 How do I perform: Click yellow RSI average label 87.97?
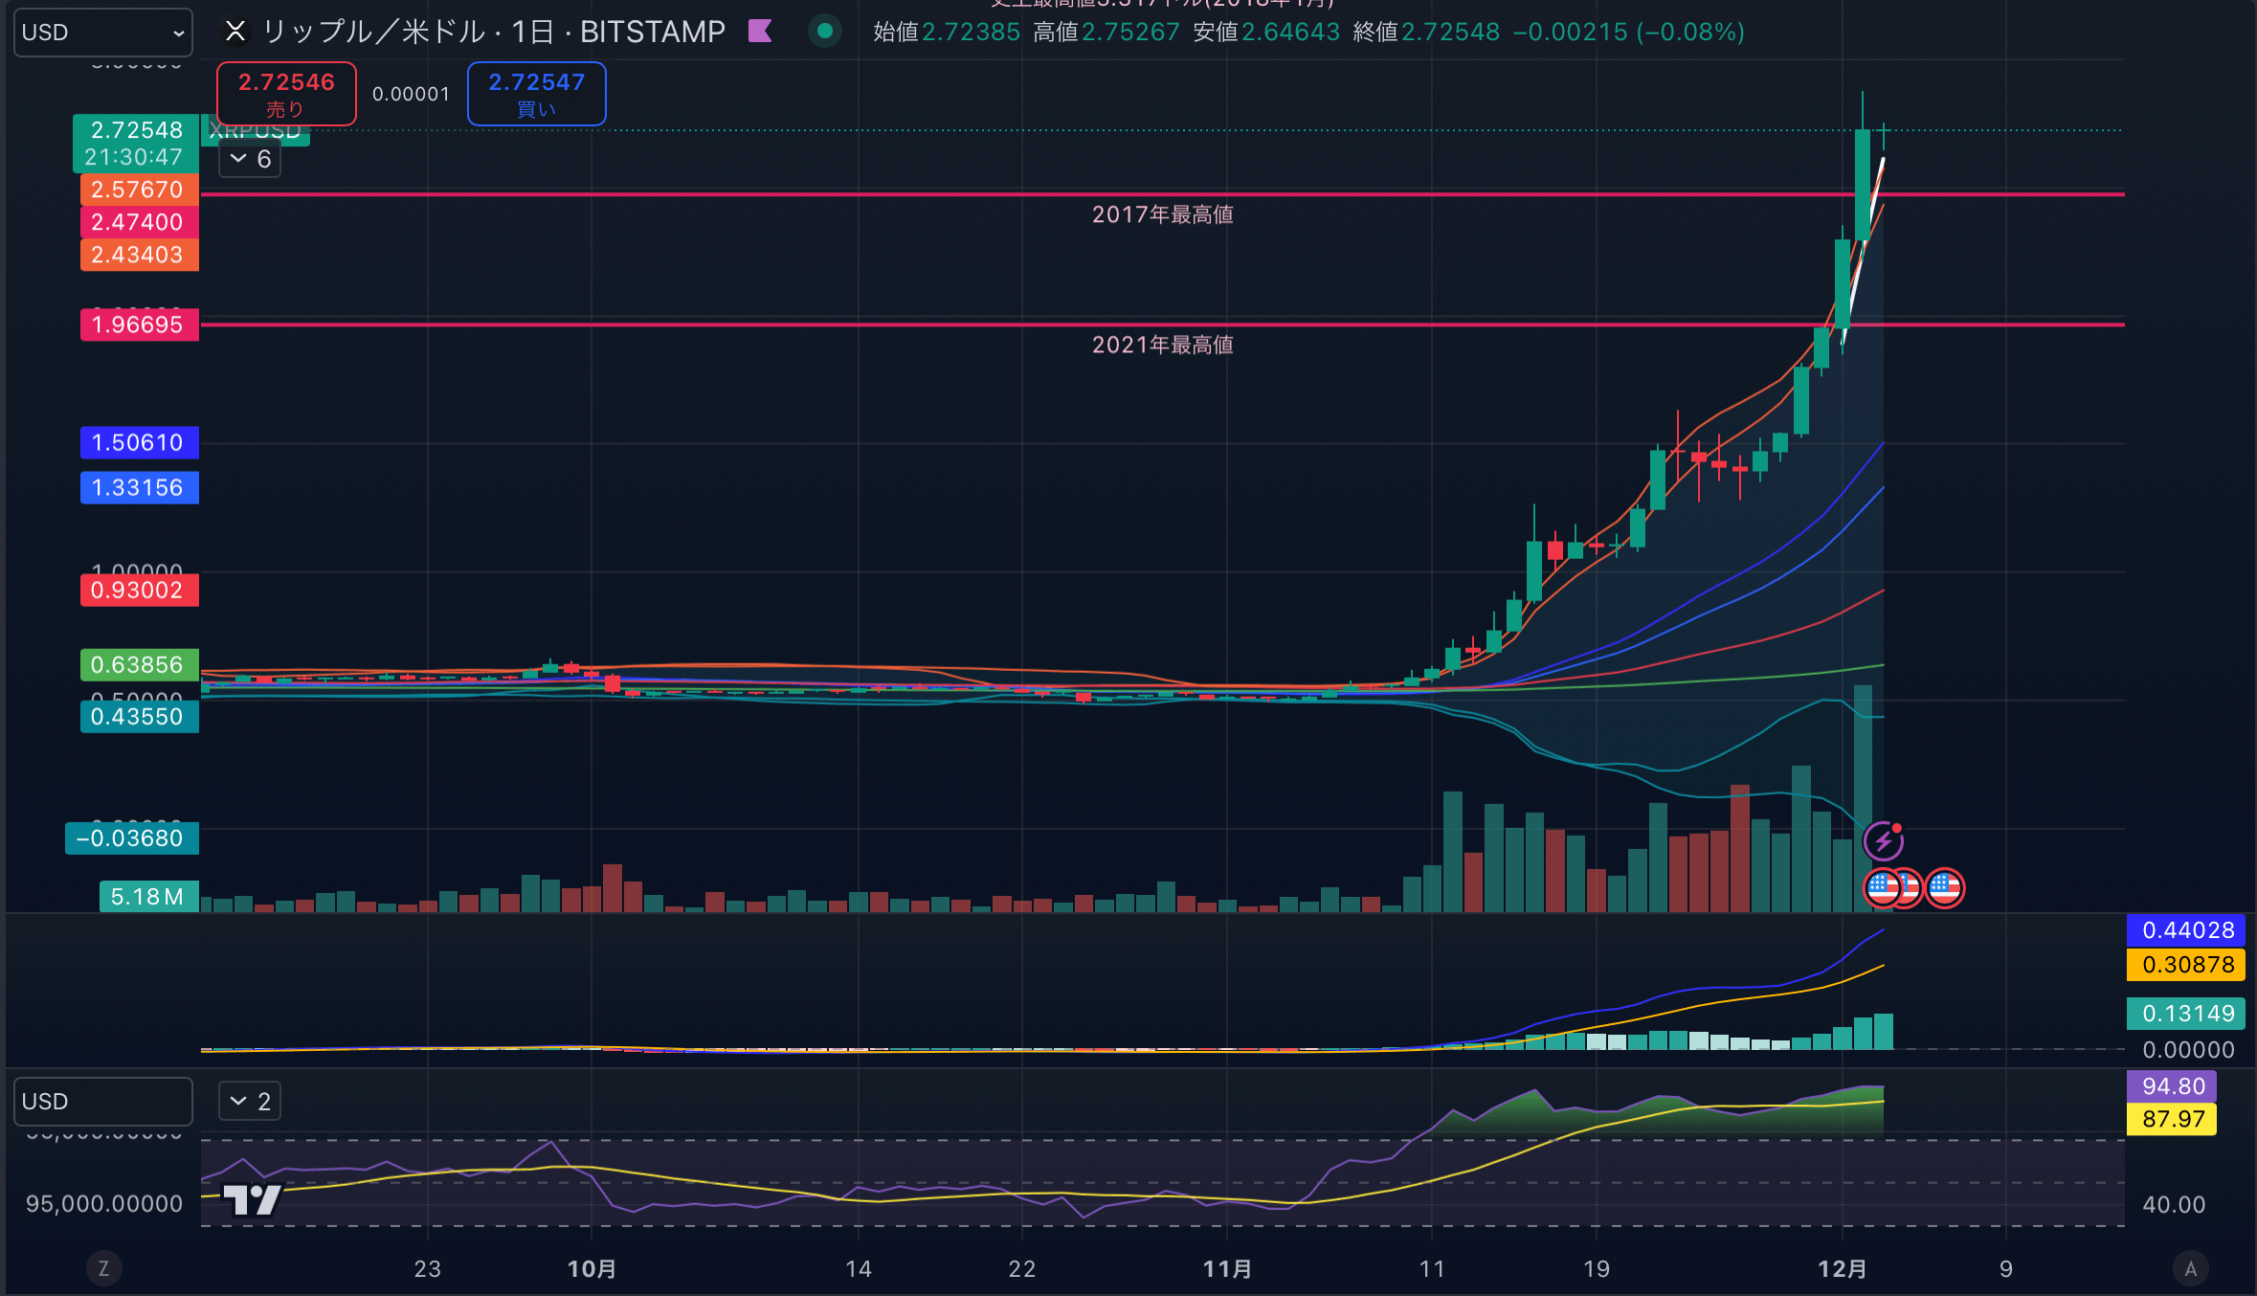pos(2172,1119)
